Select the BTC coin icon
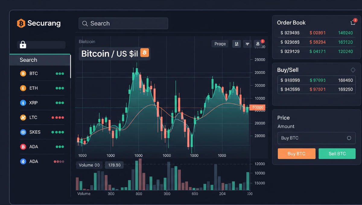 point(23,74)
